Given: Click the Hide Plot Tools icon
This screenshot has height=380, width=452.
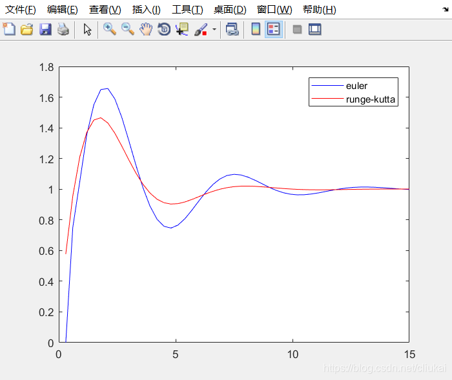Looking at the screenshot, I should pyautogui.click(x=297, y=30).
